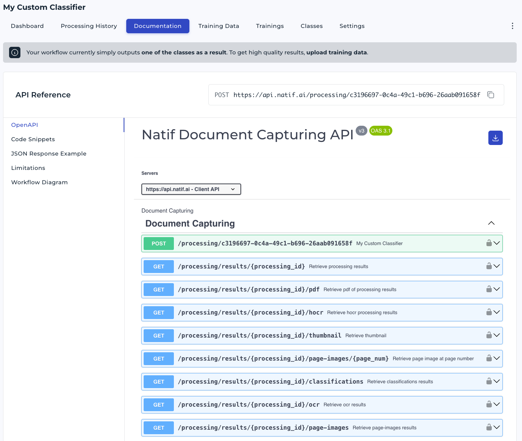Image resolution: width=522 pixels, height=441 pixels.
Task: Switch to Processing History tab
Action: [89, 26]
